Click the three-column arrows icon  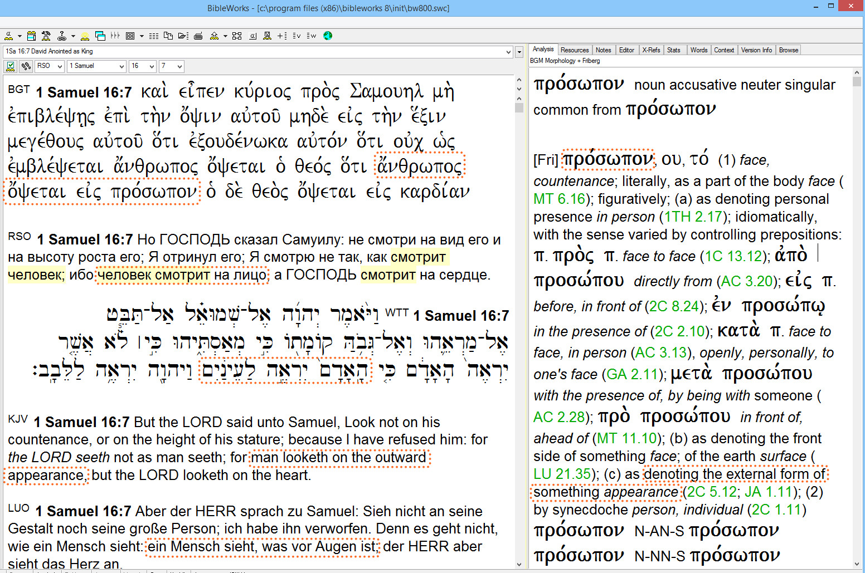[115, 36]
